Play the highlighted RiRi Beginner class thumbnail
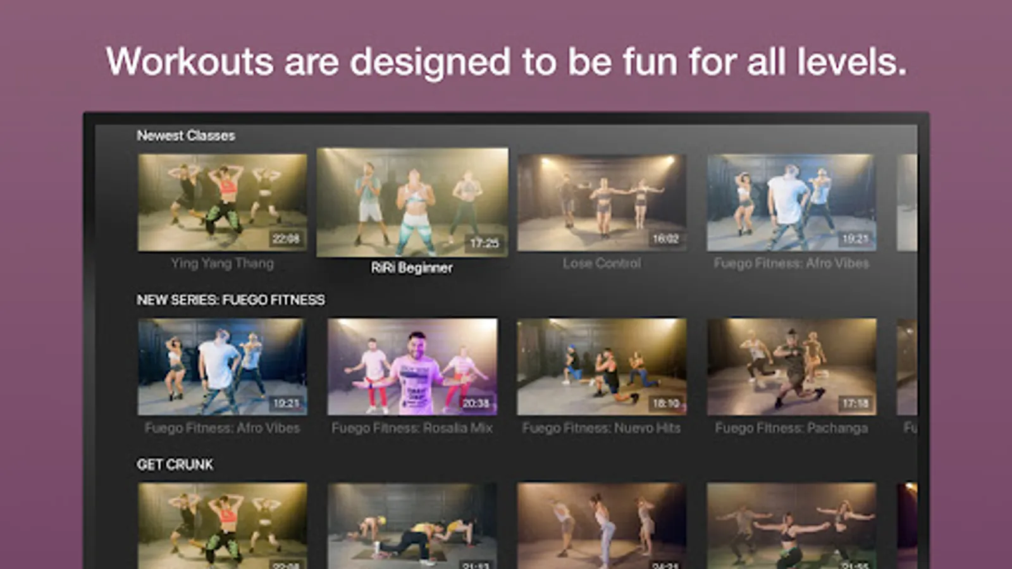The height and width of the screenshot is (569, 1012). point(412,202)
